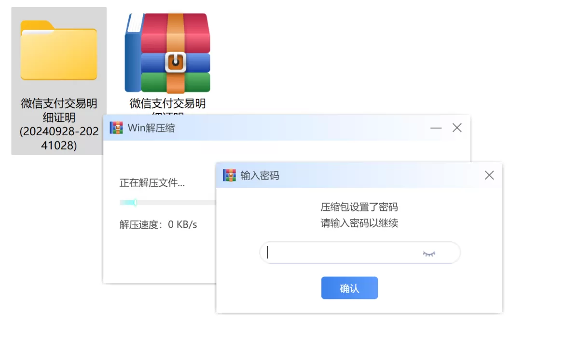Click the 请输入密码以继续 prompt text
Viewport: 579px width, 337px height.
tap(359, 223)
